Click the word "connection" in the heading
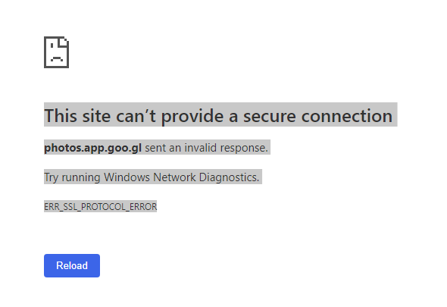 pos(347,116)
